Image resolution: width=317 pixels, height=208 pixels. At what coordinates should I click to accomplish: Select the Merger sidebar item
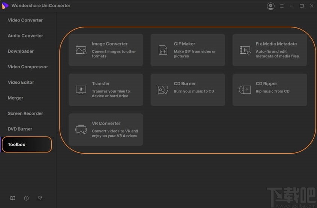pos(15,98)
